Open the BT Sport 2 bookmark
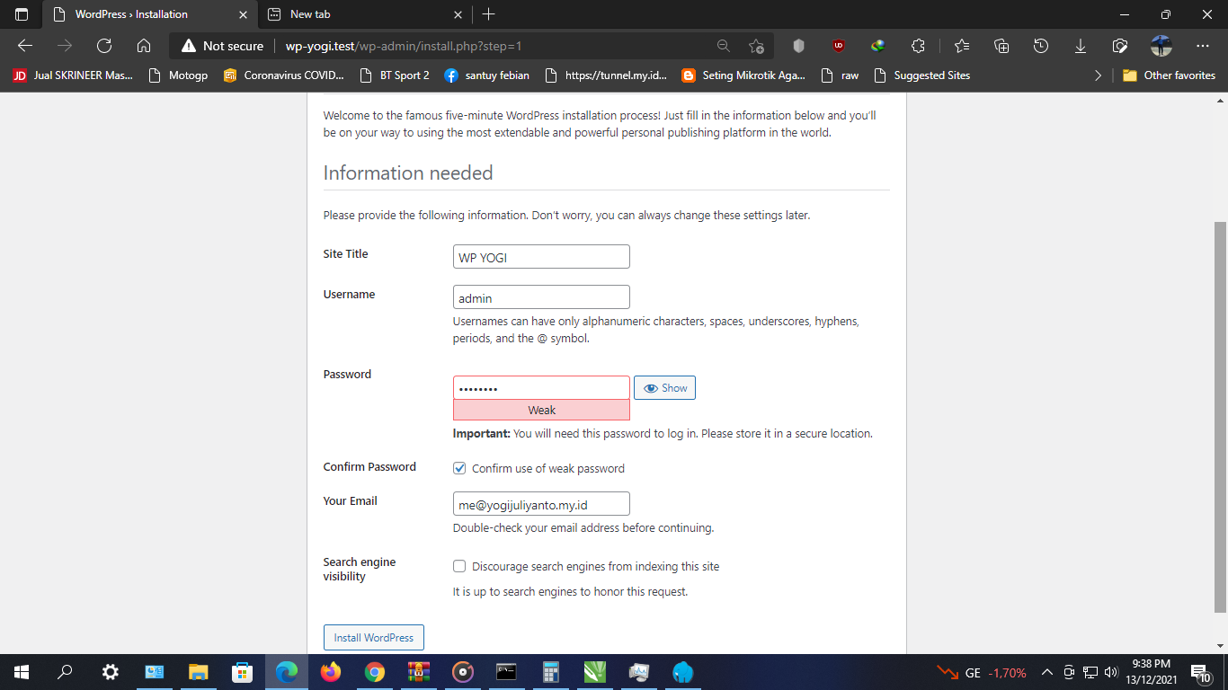This screenshot has width=1228, height=690. 395,75
